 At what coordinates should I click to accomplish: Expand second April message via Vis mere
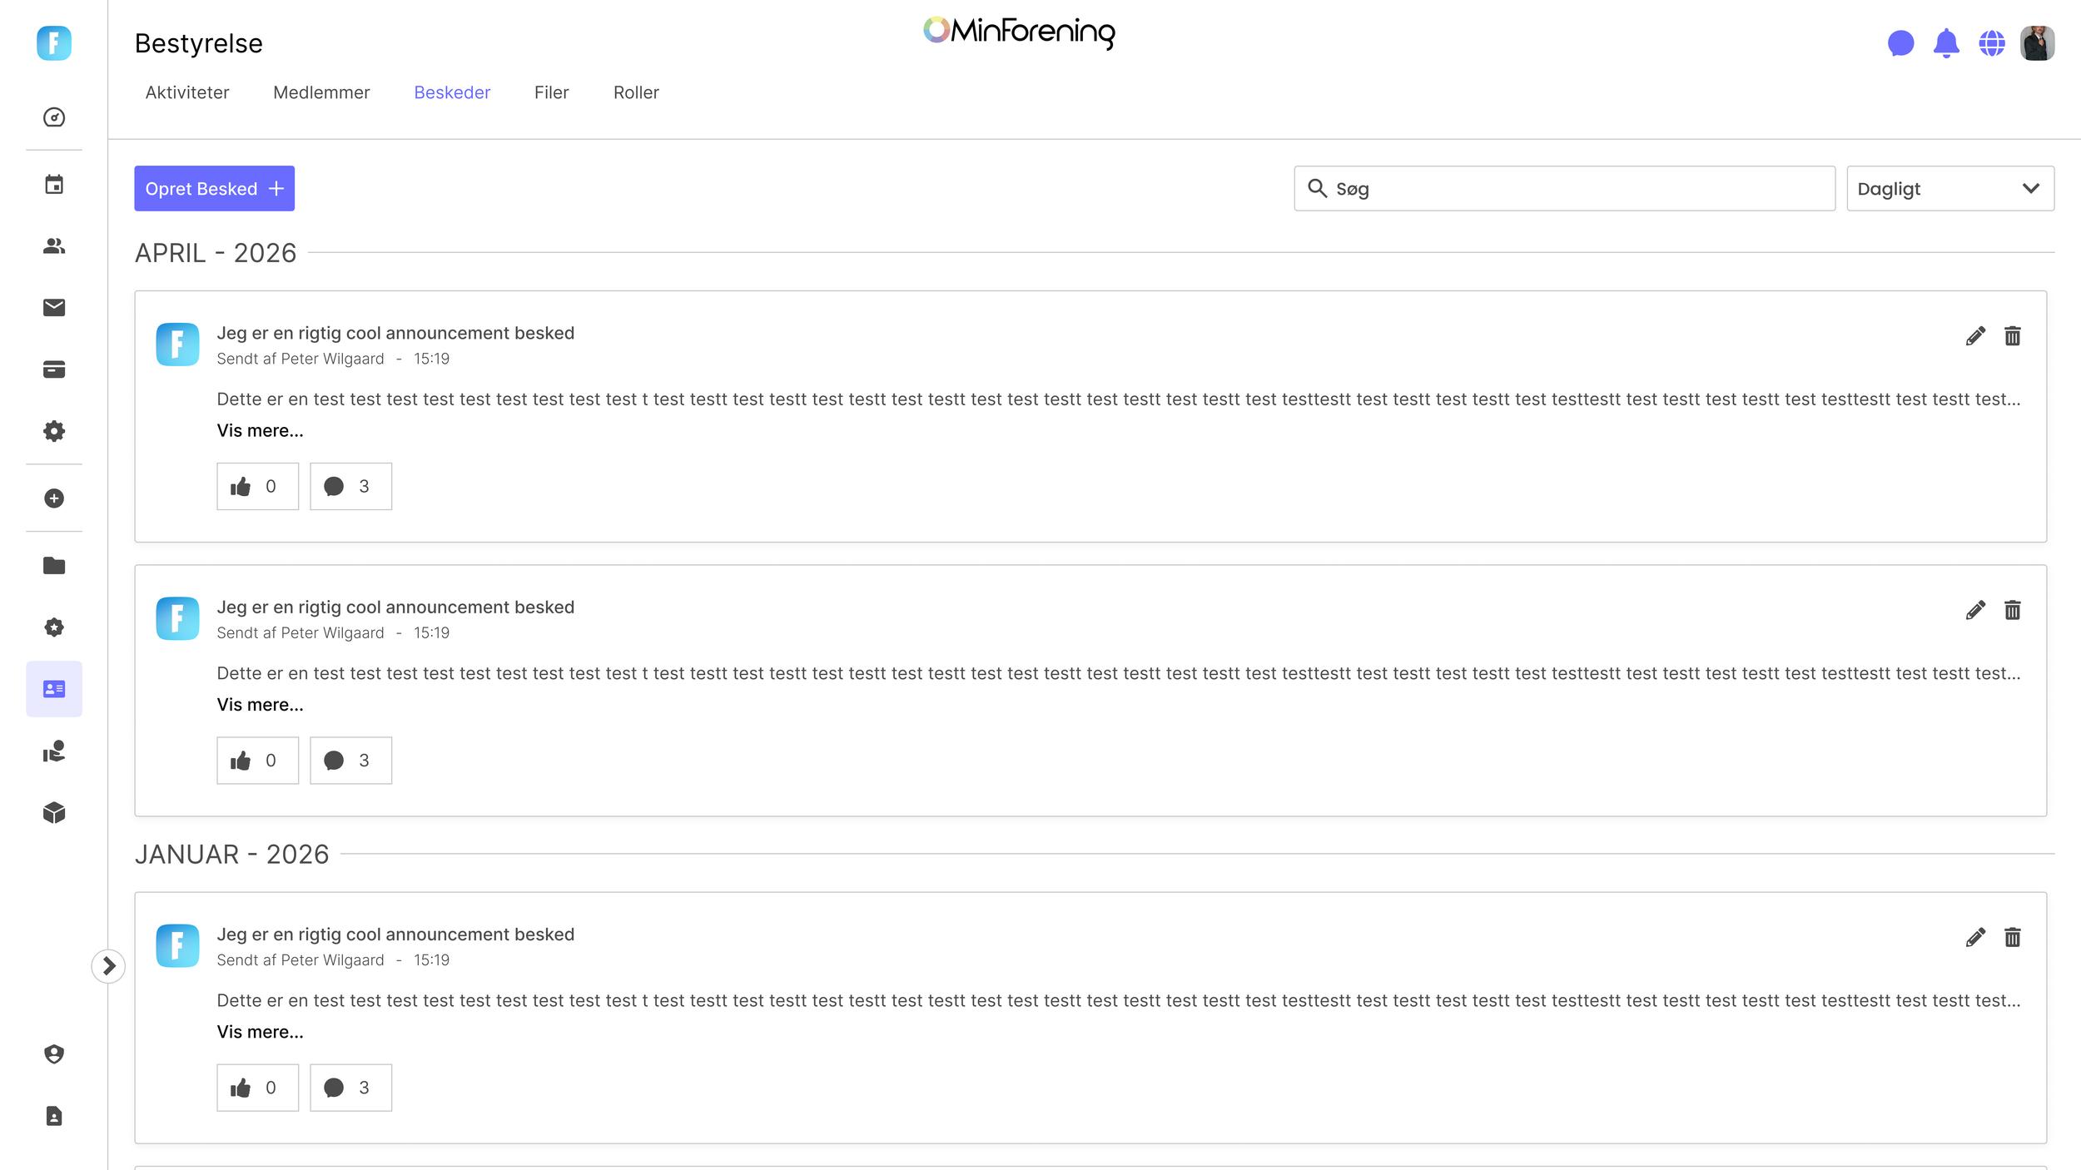click(261, 705)
